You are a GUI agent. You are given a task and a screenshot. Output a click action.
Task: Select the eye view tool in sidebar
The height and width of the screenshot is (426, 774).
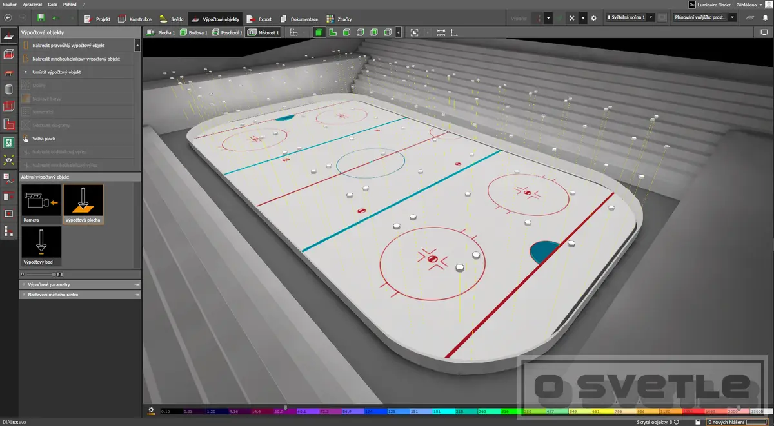9,159
